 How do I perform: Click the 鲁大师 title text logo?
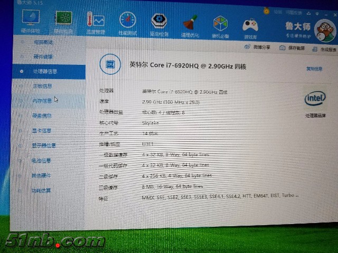click(298, 27)
